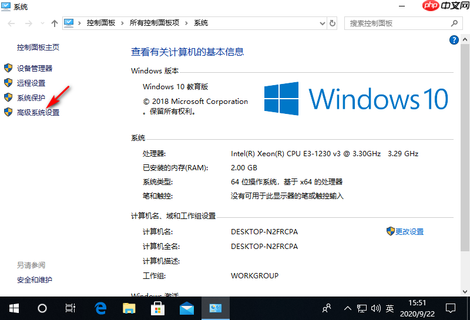470x320 pixels.
Task: Select 控制面板 breadcrumb in address bar
Action: pos(101,23)
